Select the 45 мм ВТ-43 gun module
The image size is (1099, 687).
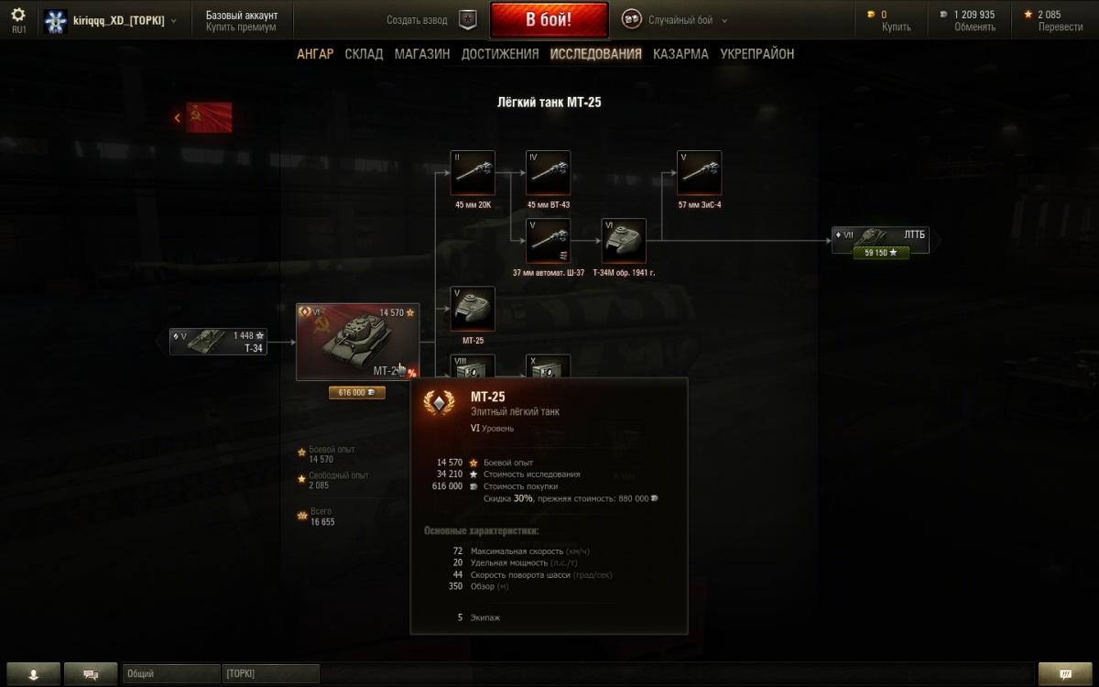pos(548,173)
